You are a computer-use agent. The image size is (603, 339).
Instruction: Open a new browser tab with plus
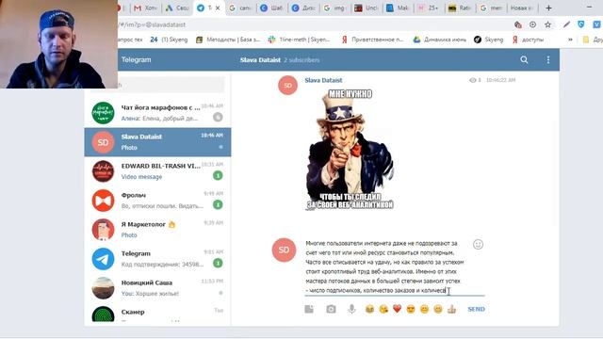pyautogui.click(x=548, y=8)
